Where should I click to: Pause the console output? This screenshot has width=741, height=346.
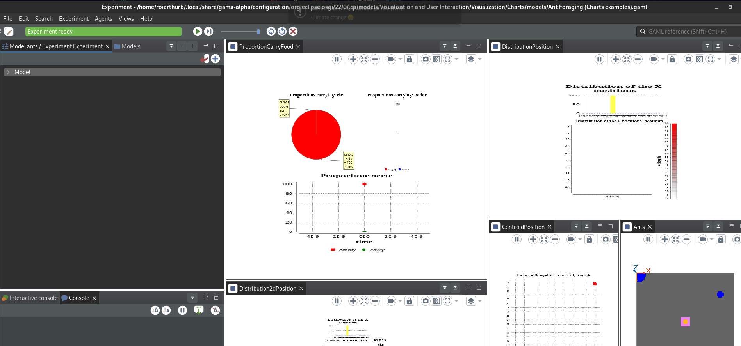tap(182, 310)
